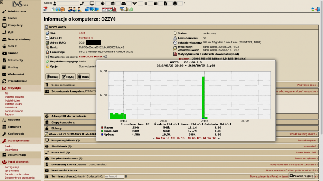Open the Przeładowanie sidebar menu

pos(20,81)
